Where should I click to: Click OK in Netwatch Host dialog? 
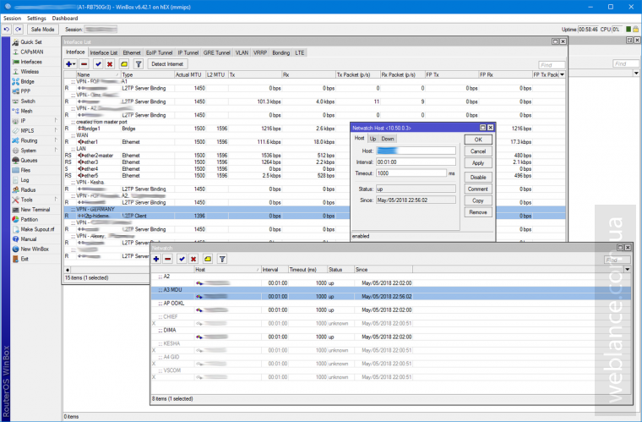(478, 140)
